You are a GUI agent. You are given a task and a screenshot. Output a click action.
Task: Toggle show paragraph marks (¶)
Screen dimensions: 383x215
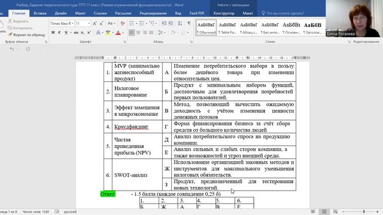click(x=189, y=23)
